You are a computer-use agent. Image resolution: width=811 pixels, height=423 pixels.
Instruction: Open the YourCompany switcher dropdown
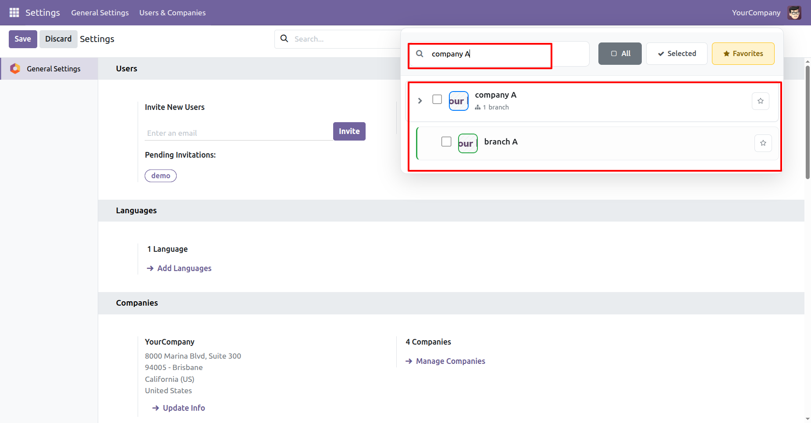pos(756,13)
